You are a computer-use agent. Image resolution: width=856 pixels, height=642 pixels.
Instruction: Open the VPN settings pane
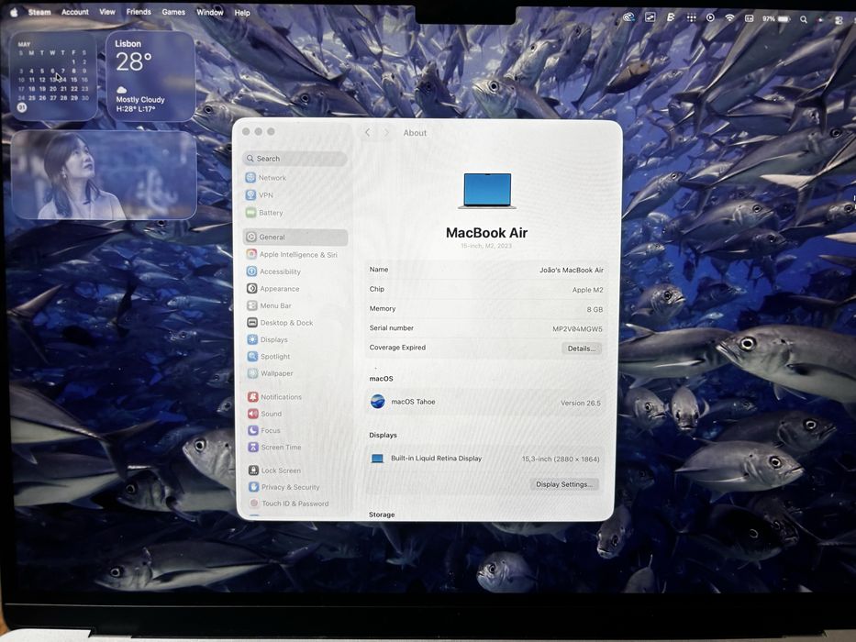[260, 194]
